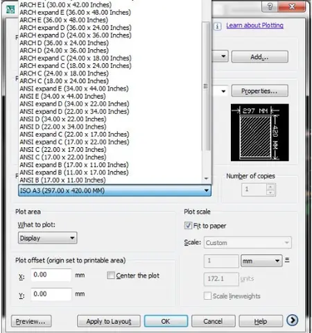This screenshot has width=312, height=333.
Task: Click the X plot offset field
Action: [x=51, y=275]
